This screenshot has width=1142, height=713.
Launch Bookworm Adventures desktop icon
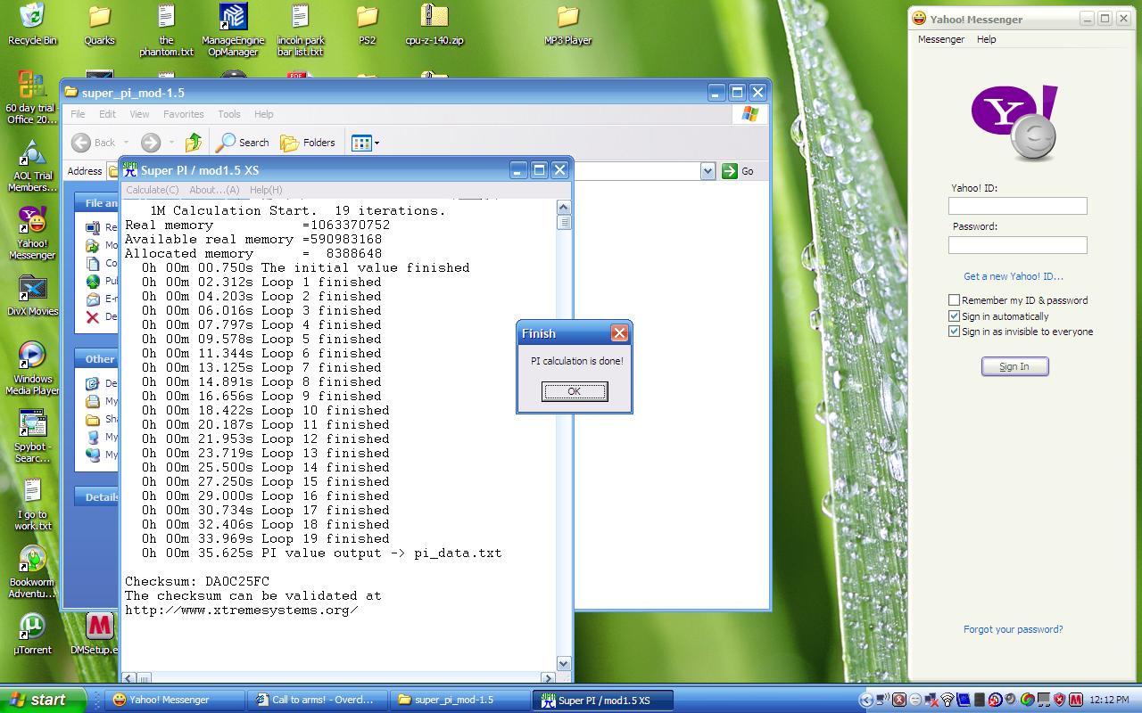32,572
